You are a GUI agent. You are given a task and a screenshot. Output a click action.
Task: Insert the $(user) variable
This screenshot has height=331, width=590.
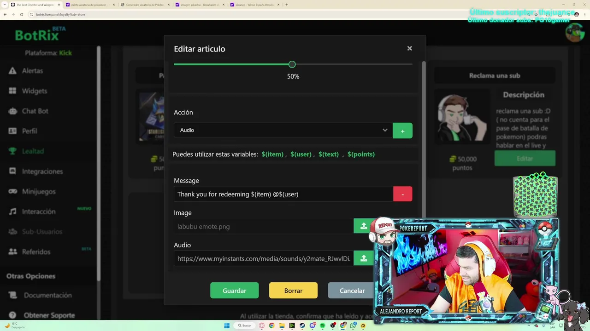pyautogui.click(x=301, y=154)
